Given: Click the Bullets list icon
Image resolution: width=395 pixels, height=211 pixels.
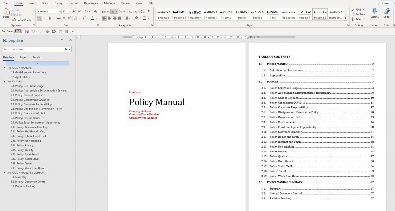Looking at the screenshot, I should point(103,12).
